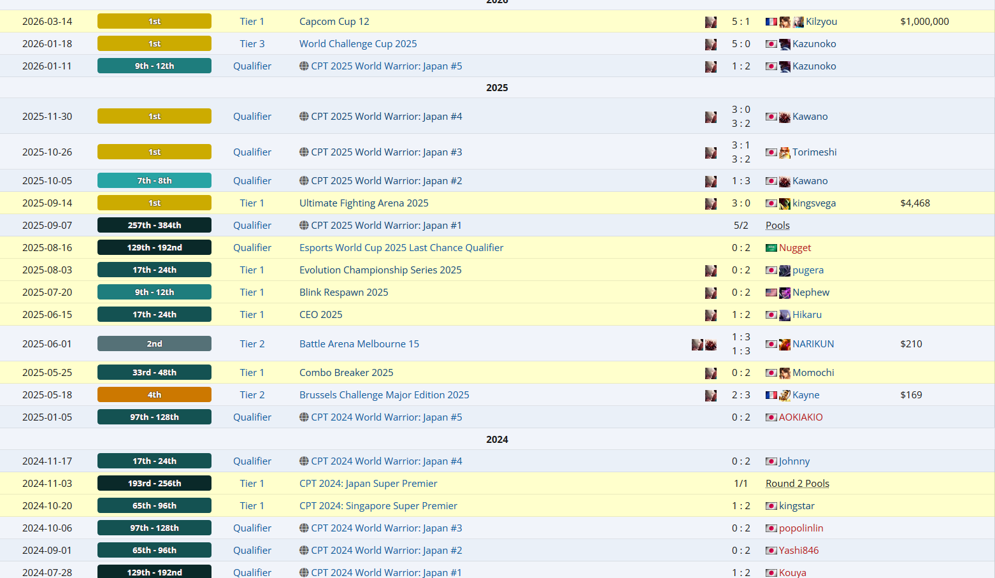
Task: Click the character icon next to Nephew
Action: (x=785, y=293)
